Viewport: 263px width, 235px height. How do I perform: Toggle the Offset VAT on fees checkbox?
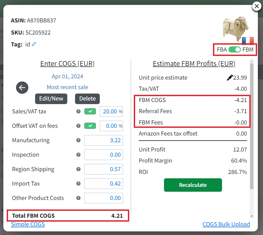pyautogui.click(x=90, y=126)
